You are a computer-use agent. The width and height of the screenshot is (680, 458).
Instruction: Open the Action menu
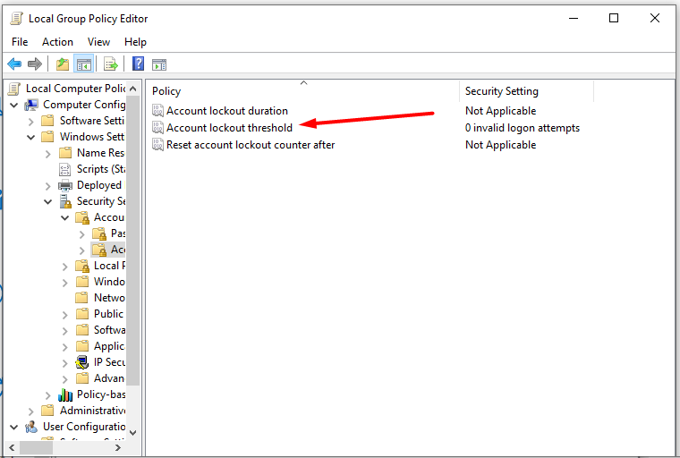(x=57, y=42)
